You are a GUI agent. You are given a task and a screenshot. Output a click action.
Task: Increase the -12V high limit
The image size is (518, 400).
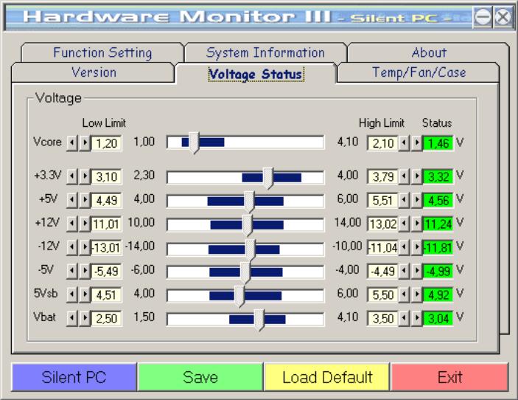pos(416,248)
